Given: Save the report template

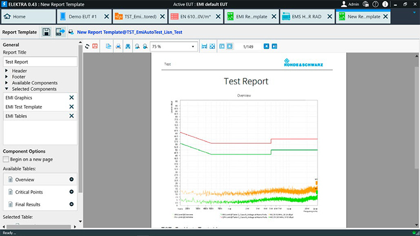Looking at the screenshot, I should [x=46, y=32].
